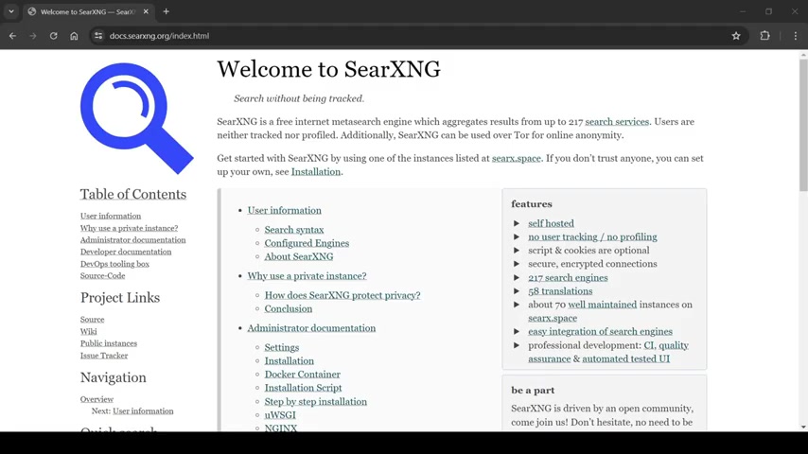808x454 pixels.
Task: Select the Welcome to SearXNG tab
Action: [88, 12]
